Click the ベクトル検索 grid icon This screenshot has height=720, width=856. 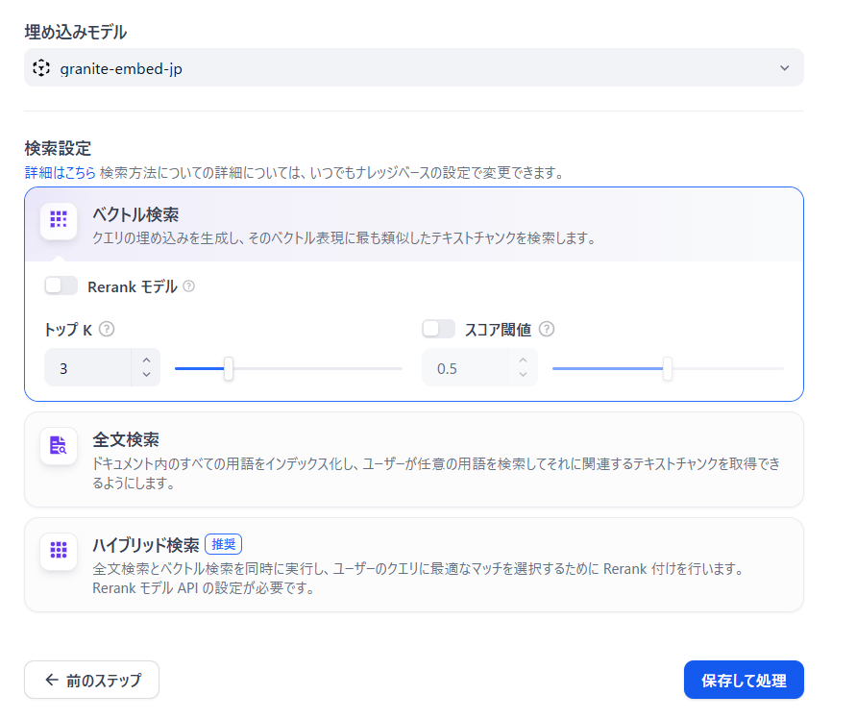coord(59,219)
